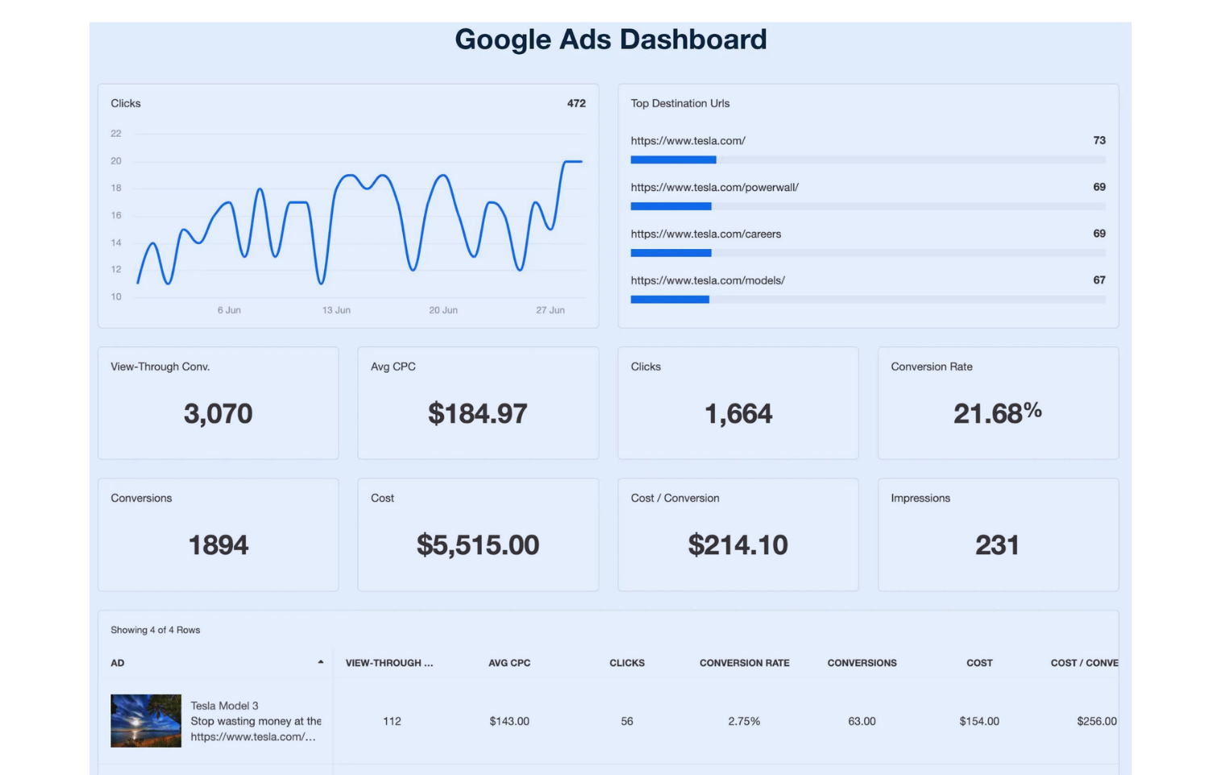Sort by VIEW-THROUGH column header
The height and width of the screenshot is (775, 1209).
389,663
